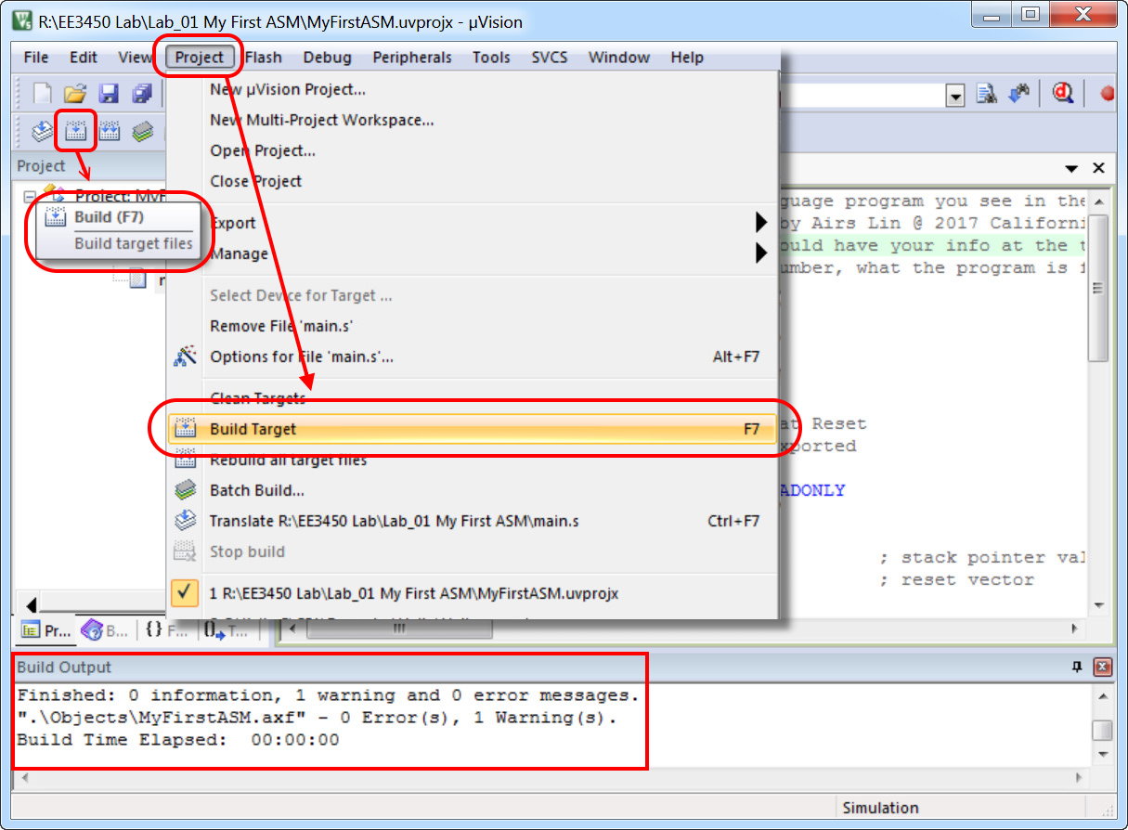The width and height of the screenshot is (1128, 830).
Task: Click the Find in Files toolbar icon
Action: coord(987,93)
